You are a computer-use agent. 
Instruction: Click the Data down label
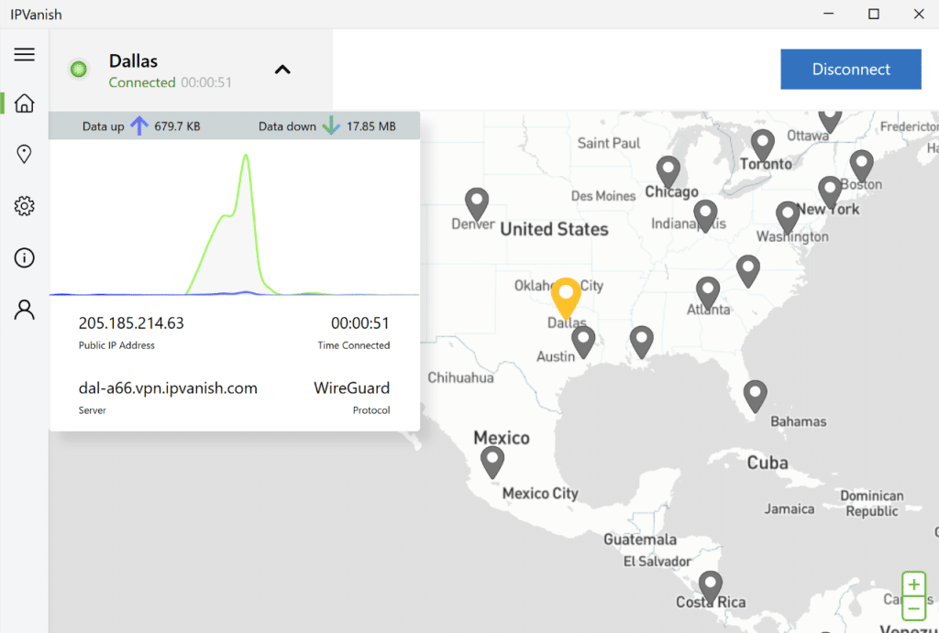tap(287, 126)
